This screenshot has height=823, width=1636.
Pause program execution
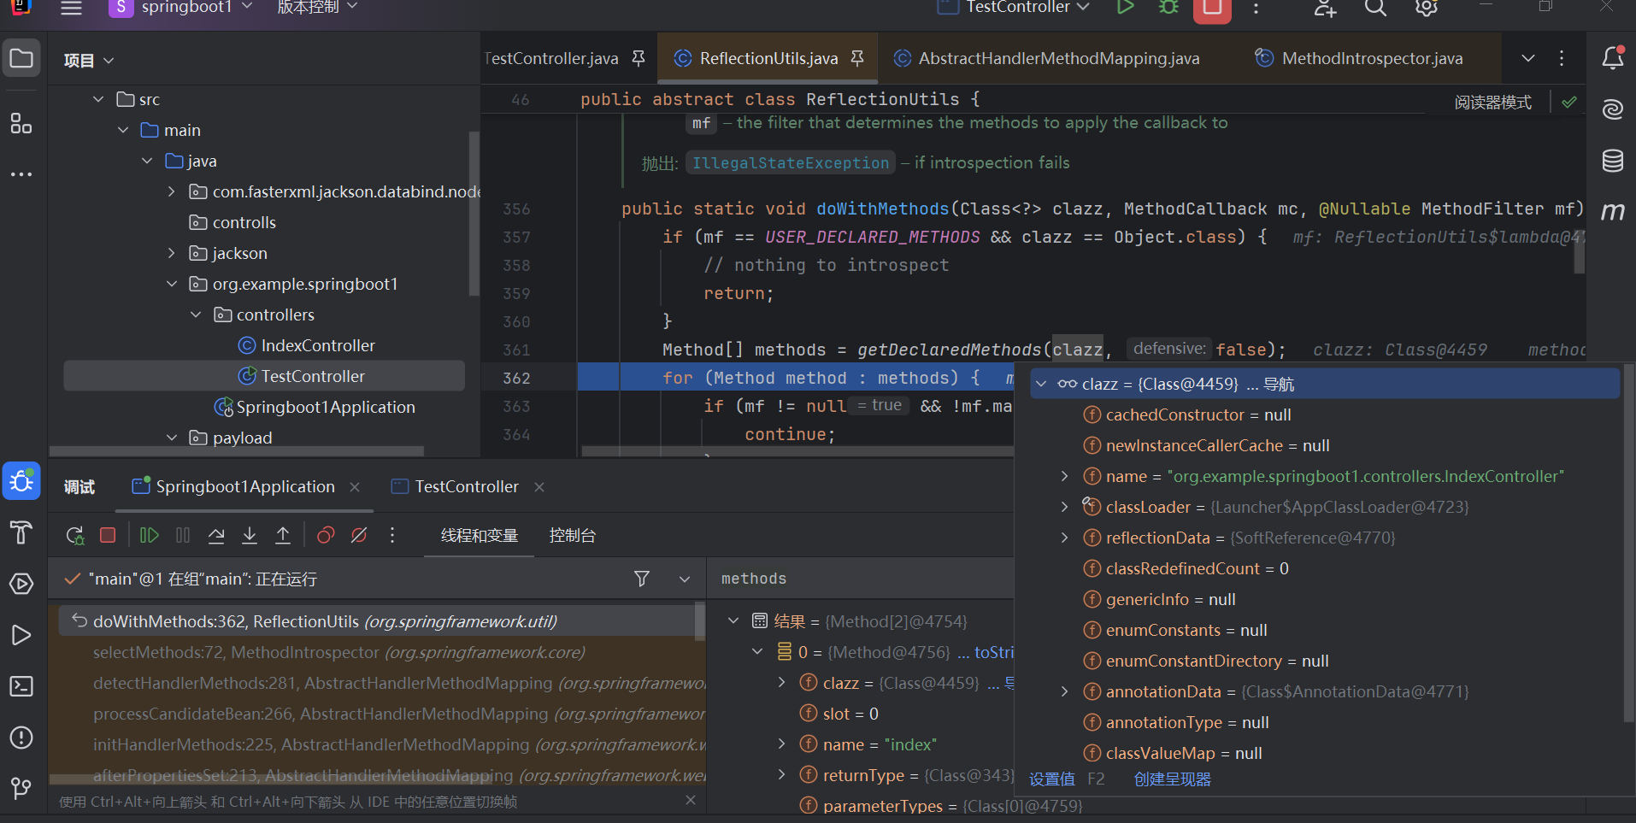coord(183,536)
